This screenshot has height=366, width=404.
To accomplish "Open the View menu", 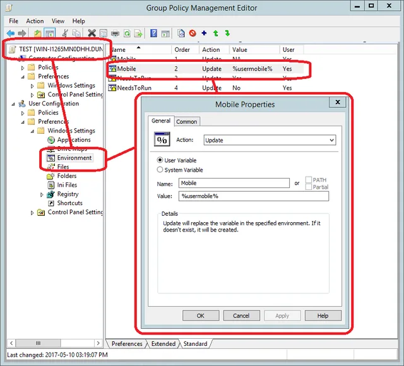I will pyautogui.click(x=58, y=21).
